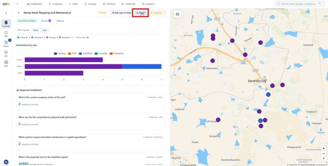The height and width of the screenshot is (166, 328).
Task: Click the panel divider handle beside the map
Action: tap(170, 87)
